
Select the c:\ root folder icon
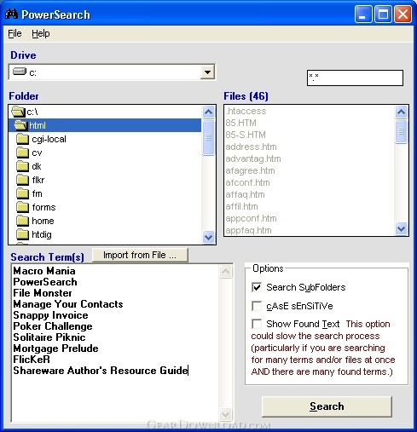click(x=18, y=112)
